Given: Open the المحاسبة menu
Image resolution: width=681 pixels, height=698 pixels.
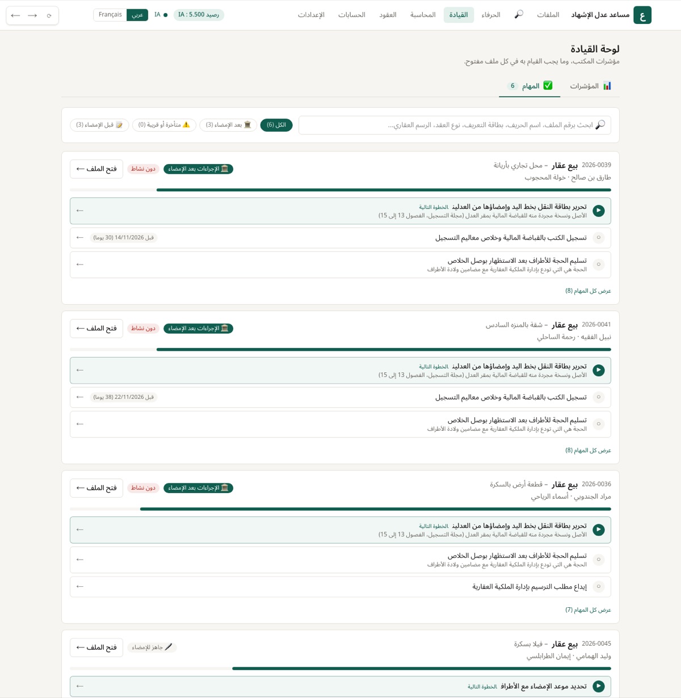Looking at the screenshot, I should click(x=423, y=15).
